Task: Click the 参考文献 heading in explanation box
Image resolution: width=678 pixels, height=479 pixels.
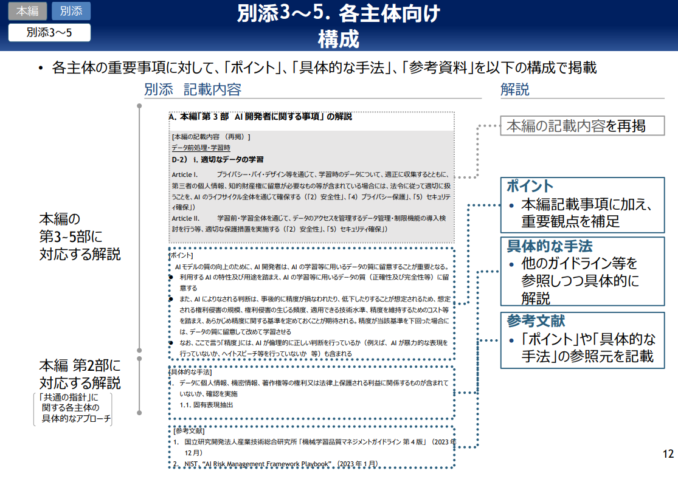Action: 536,321
